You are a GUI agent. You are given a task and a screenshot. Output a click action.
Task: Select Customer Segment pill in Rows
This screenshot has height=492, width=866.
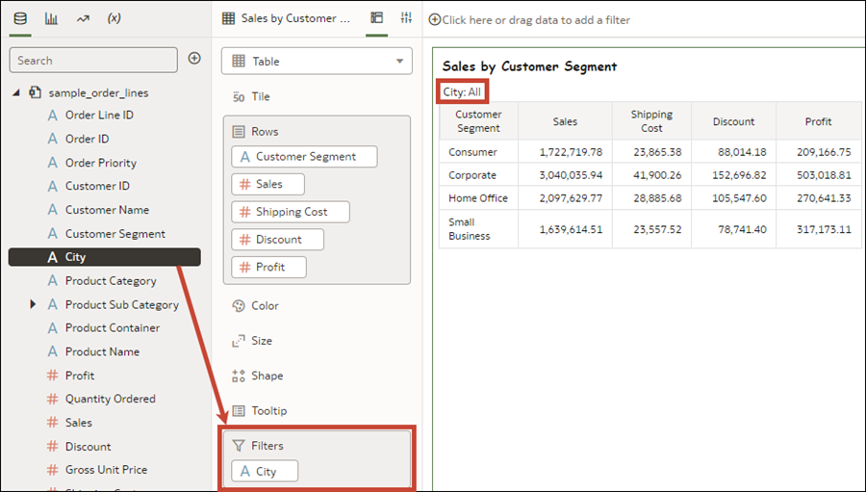pos(304,157)
